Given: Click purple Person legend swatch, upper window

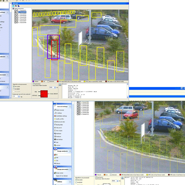Looking at the screenshot, I should (33, 81).
